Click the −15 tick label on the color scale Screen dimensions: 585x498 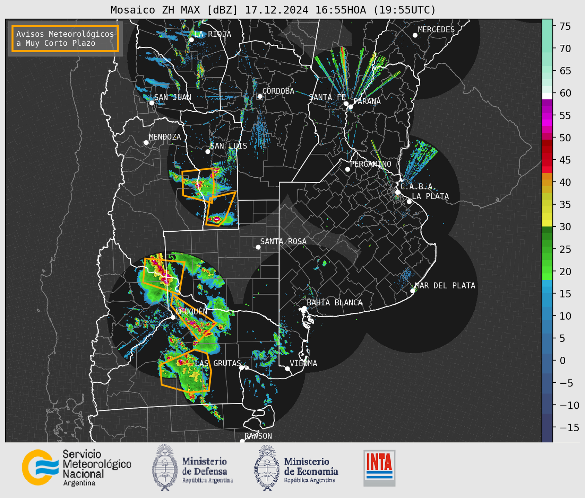[569, 428]
